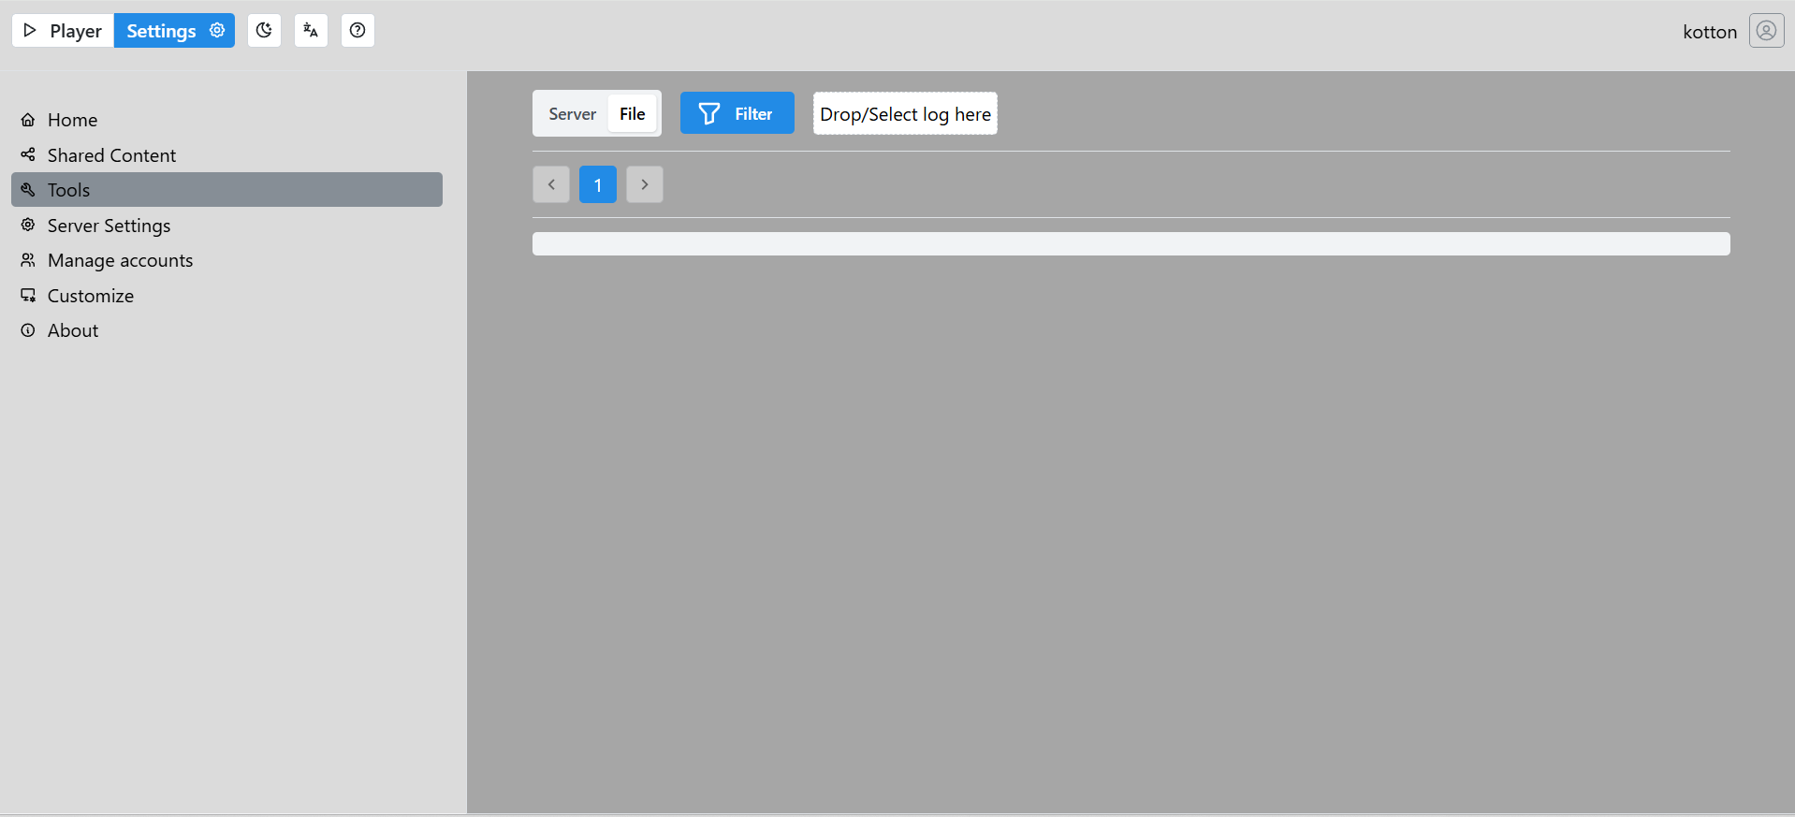Screen dimensions: 1795x817
Task: Open Customize in the sidebar
Action: 226,296
